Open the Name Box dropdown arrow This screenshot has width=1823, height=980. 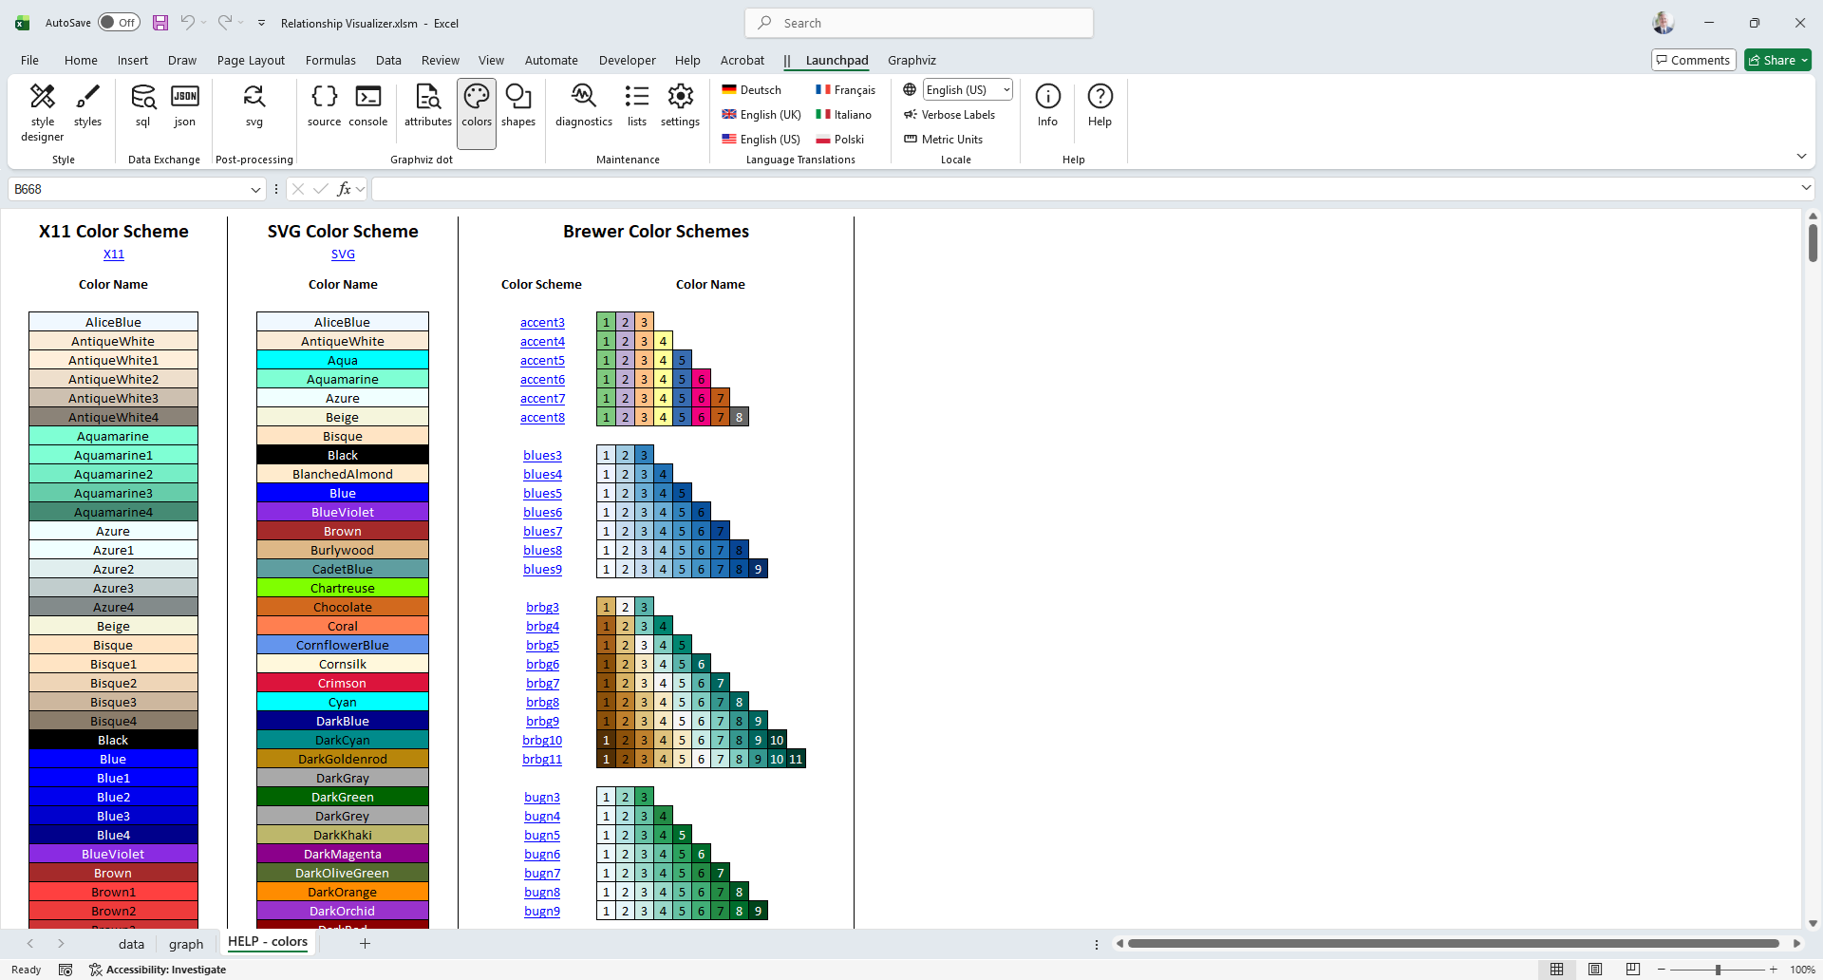255,190
